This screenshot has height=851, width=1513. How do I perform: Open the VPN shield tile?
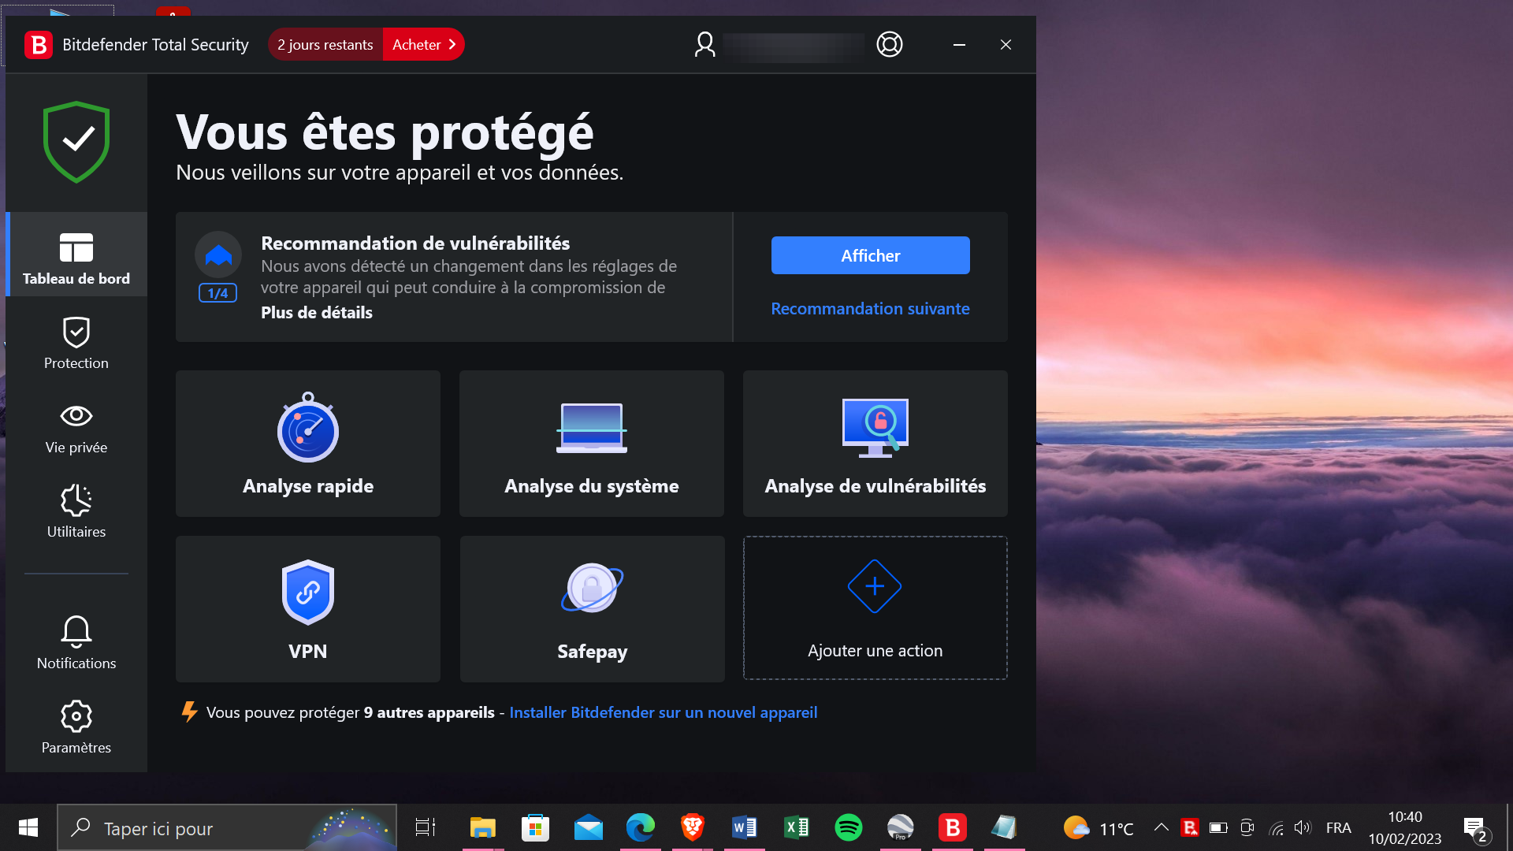point(307,609)
